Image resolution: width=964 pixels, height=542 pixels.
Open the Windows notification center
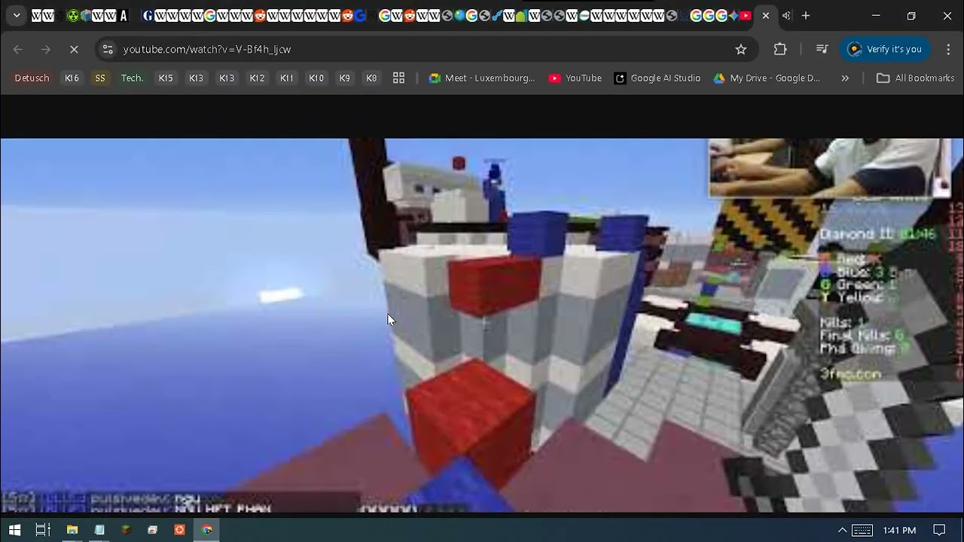coord(939,530)
